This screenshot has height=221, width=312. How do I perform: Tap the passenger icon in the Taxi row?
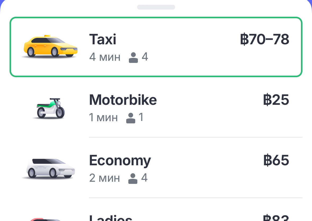click(133, 57)
